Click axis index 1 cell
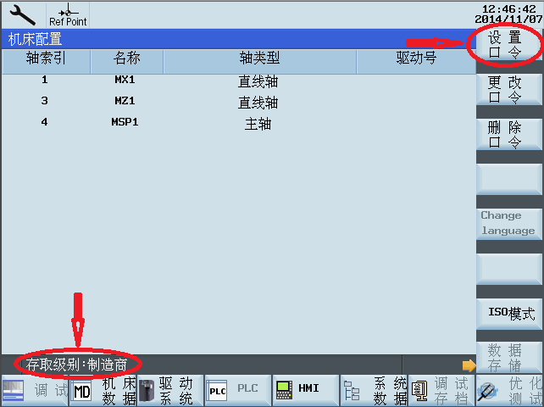This screenshot has width=544, height=407. 44,80
